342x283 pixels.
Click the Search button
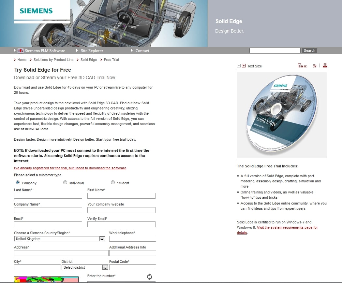[309, 50]
